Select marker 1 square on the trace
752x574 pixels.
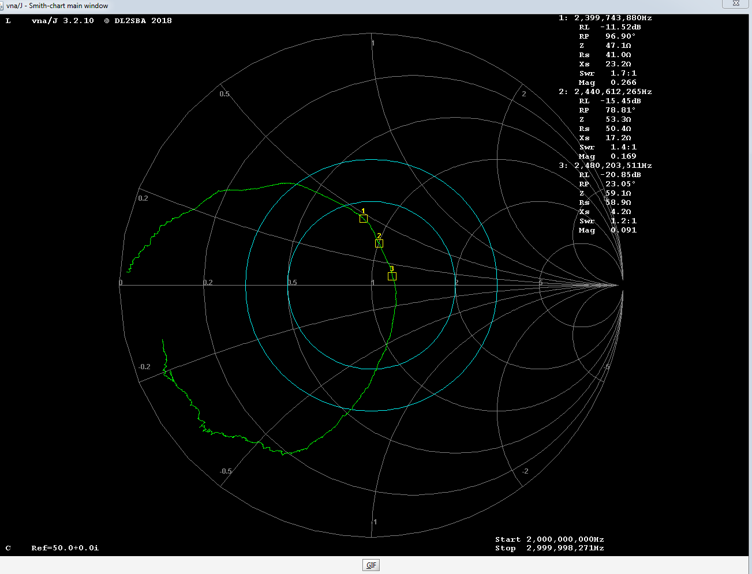364,219
